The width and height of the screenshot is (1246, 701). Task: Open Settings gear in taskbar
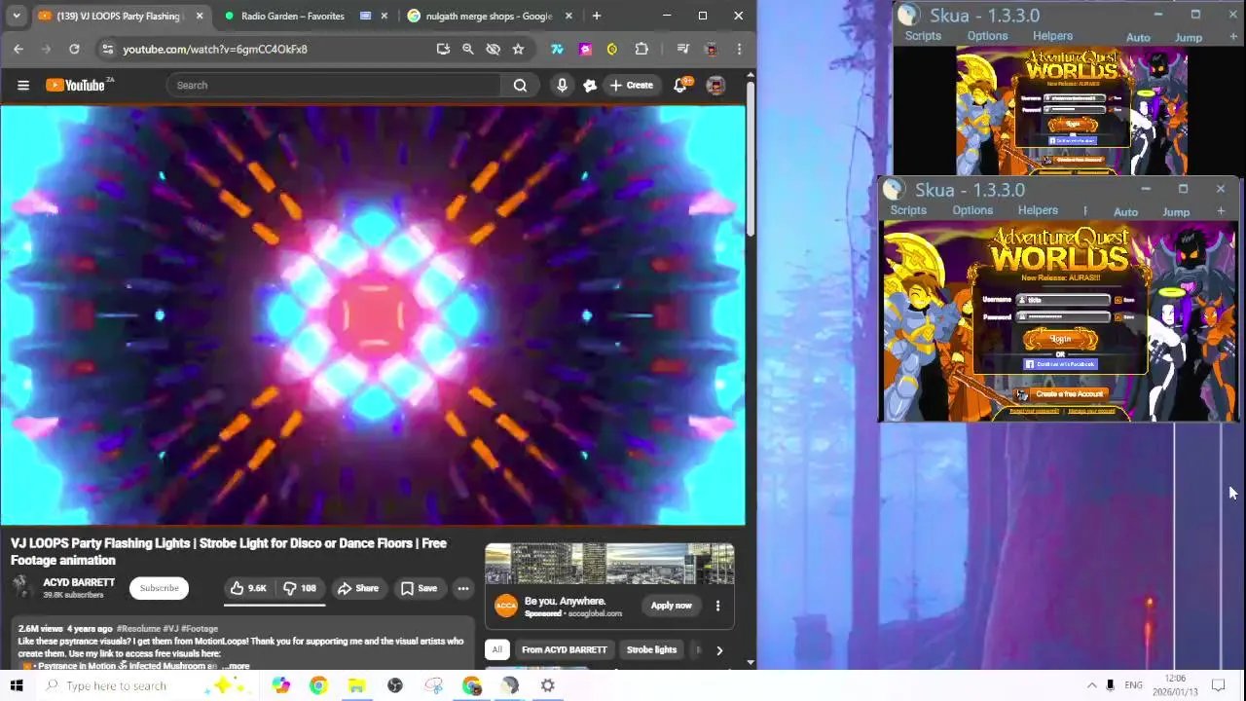click(x=548, y=685)
